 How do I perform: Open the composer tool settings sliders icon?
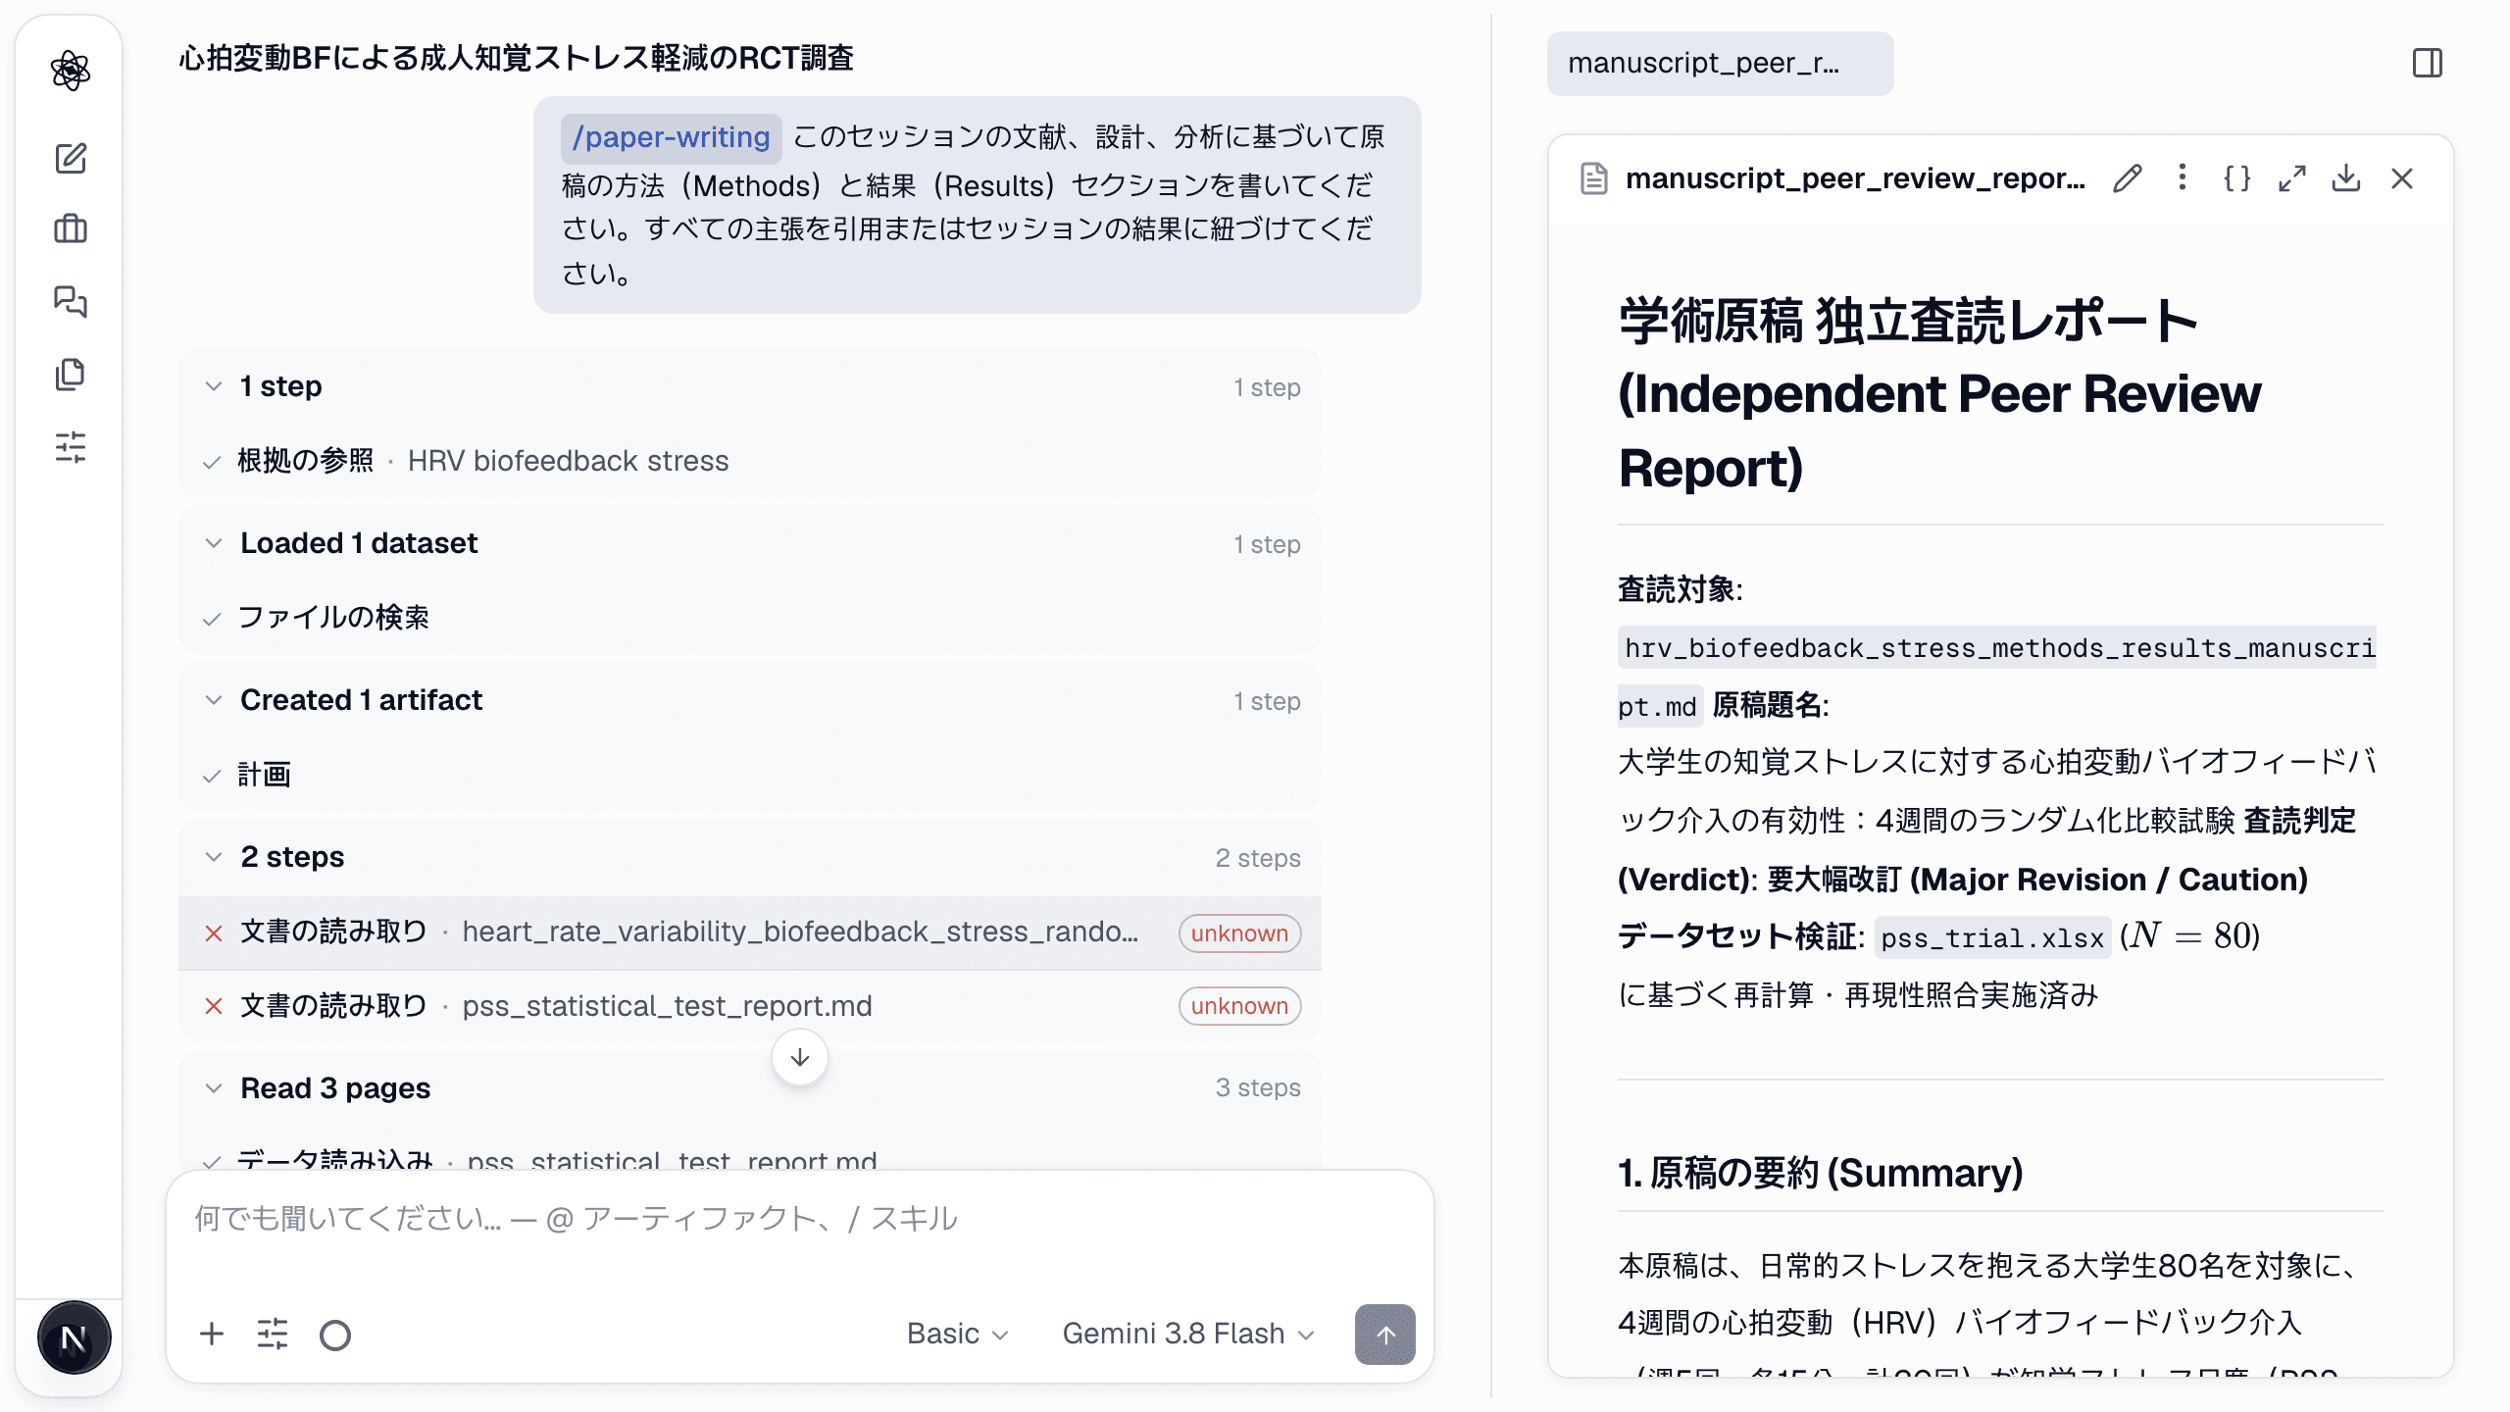tap(273, 1335)
